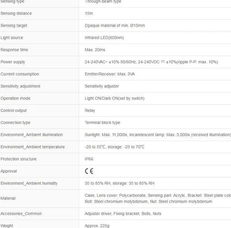The height and width of the screenshot is (228, 231).
Task: Click the "Relay" control output value
Action: pos(90,111)
